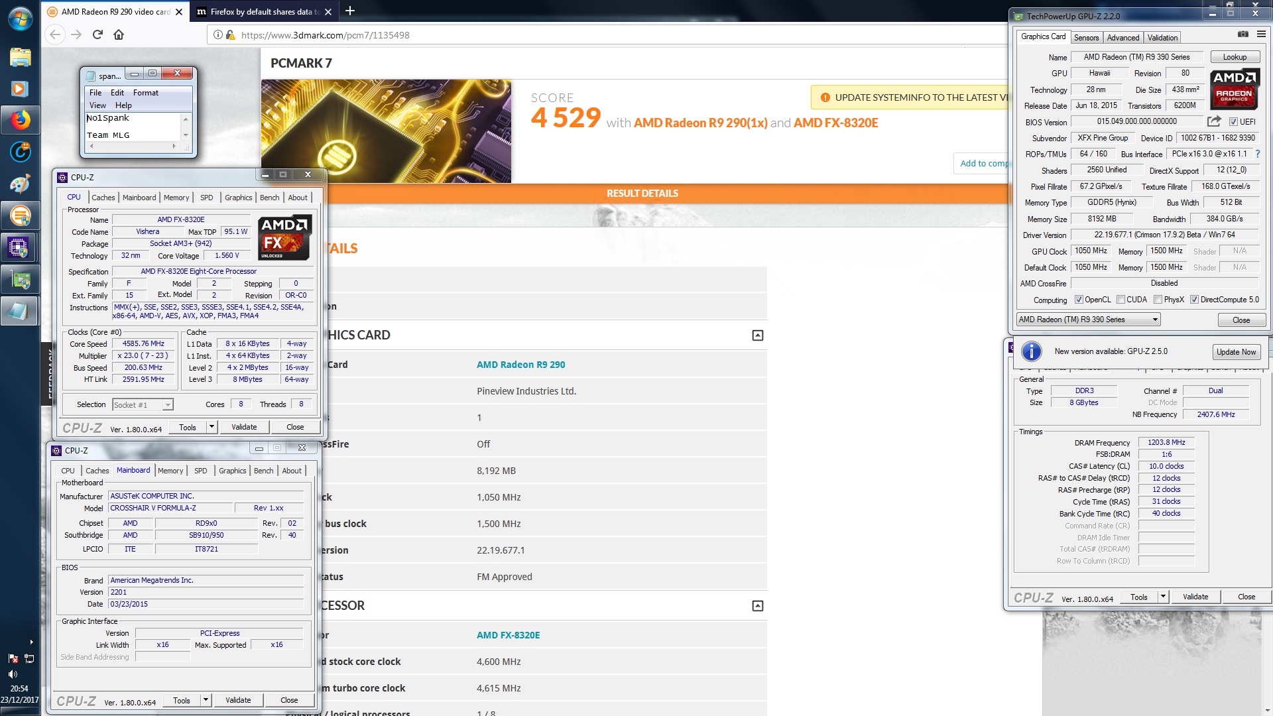Open the AMD FX-8320E processor link

coord(508,635)
